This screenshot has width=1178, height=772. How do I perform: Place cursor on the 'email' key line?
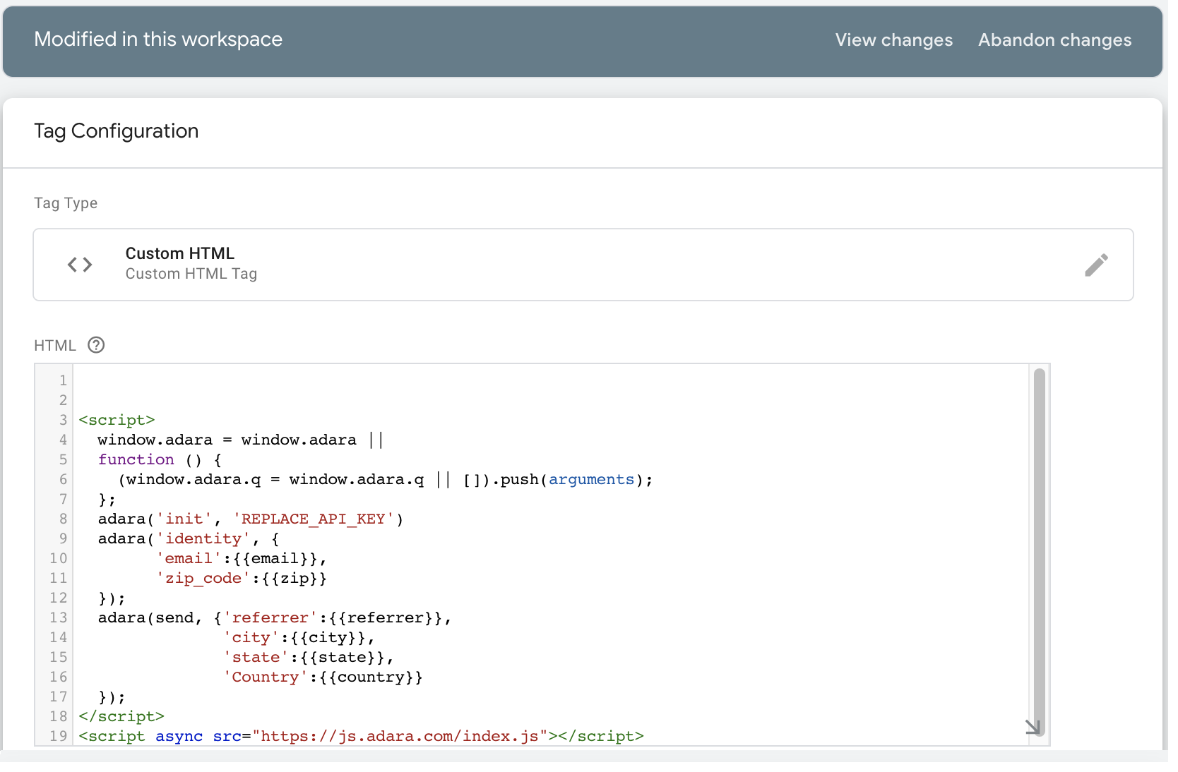[x=189, y=559]
